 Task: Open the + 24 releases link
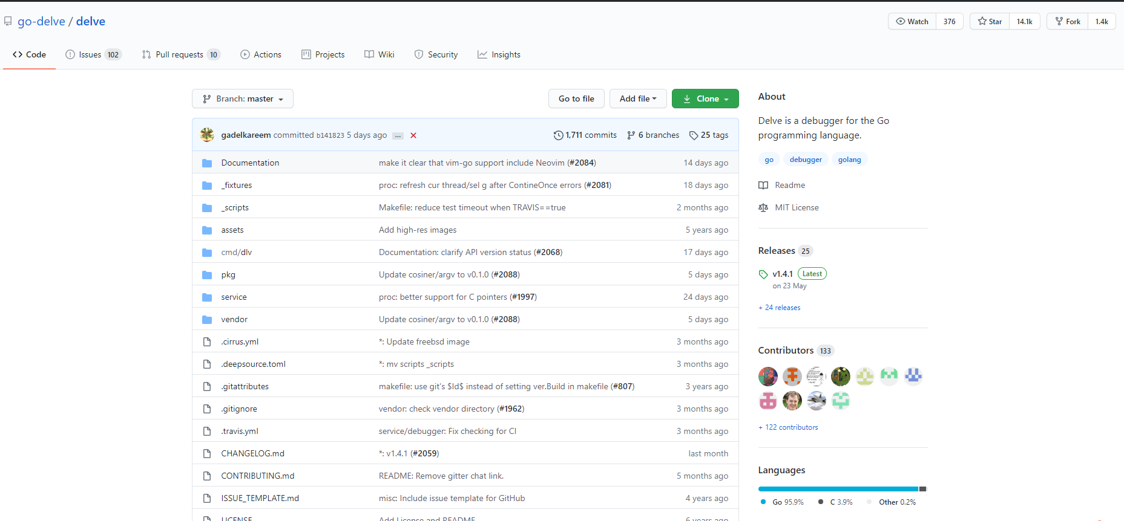tap(780, 308)
